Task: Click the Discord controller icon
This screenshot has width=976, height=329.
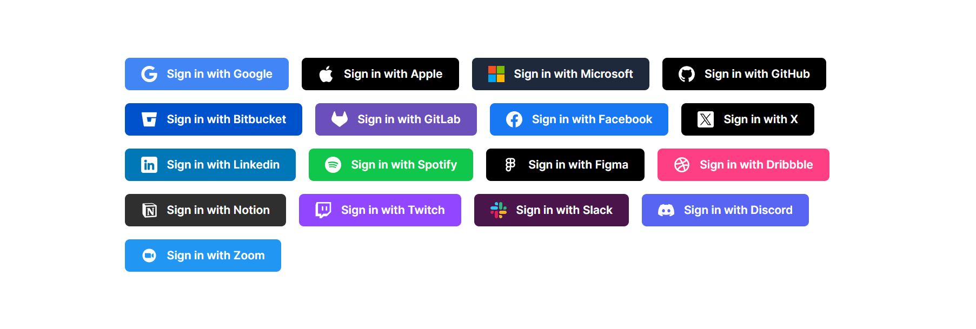Action: tap(666, 210)
